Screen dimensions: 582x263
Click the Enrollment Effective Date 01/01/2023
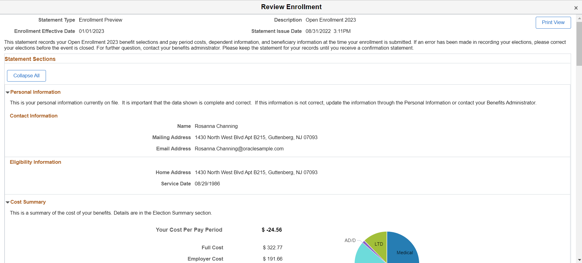[x=92, y=31]
